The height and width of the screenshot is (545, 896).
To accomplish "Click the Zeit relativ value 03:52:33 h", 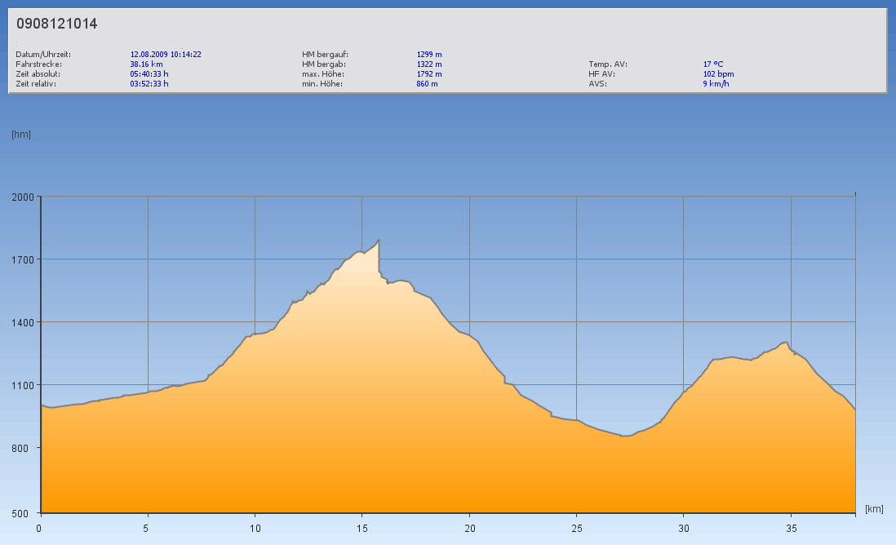I will (x=149, y=84).
